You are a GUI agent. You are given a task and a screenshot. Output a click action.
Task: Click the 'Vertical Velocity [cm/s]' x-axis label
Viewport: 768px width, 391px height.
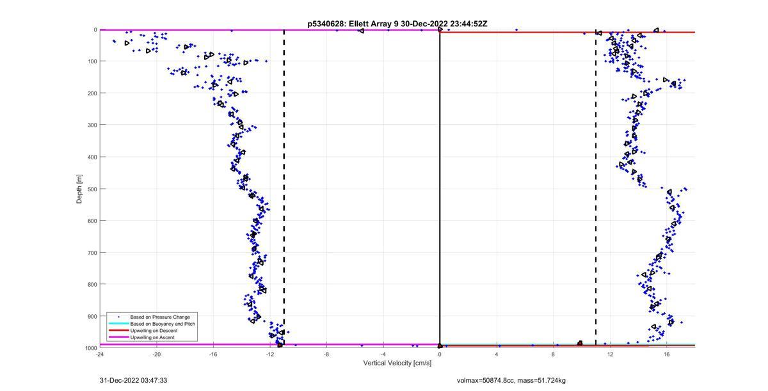click(x=397, y=363)
